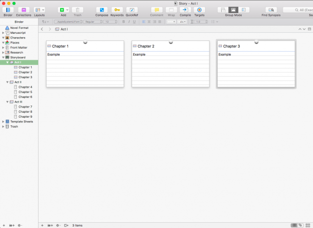Select Chapter 7 in the binder
This screenshot has width=313, height=228.
[x=26, y=107]
